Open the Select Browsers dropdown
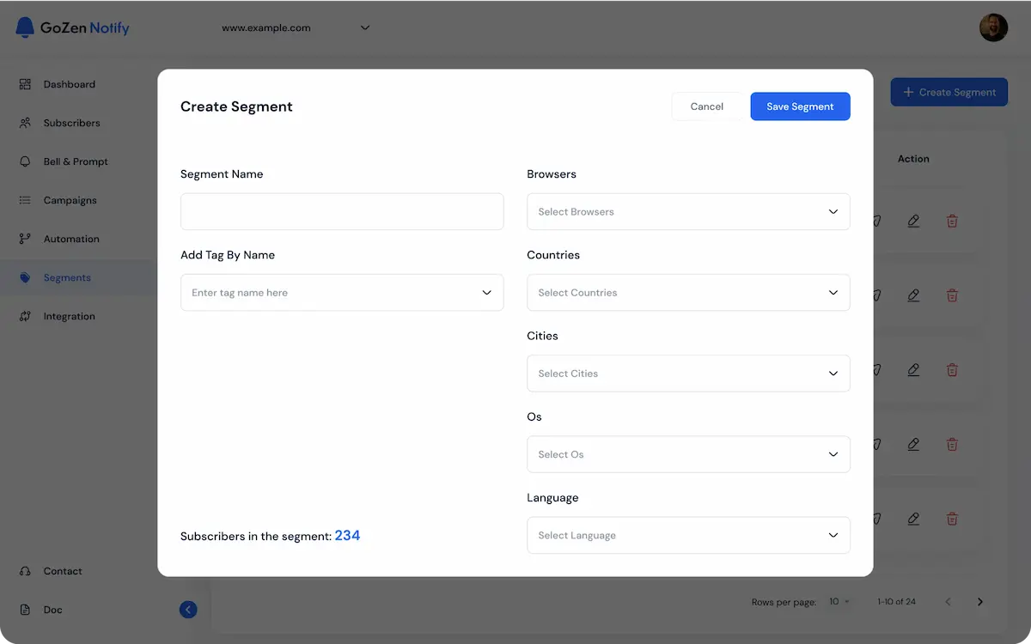Viewport: 1031px width, 644px height. coord(687,211)
